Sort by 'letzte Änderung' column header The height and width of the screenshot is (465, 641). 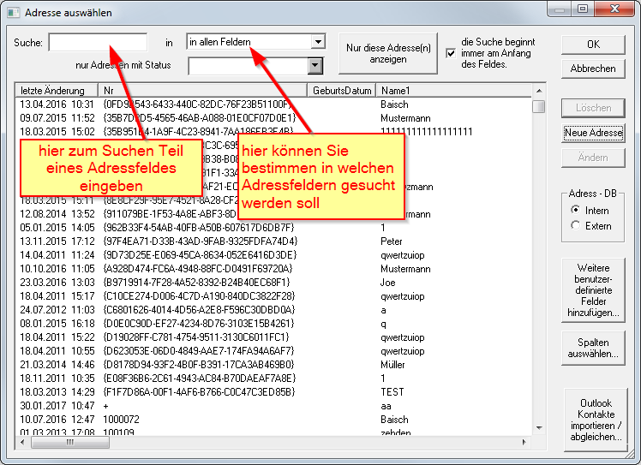(54, 90)
